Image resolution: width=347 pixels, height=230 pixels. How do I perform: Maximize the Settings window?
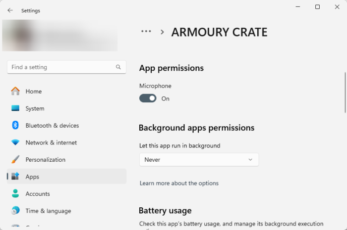click(x=317, y=7)
